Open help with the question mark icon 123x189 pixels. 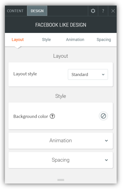[103, 11]
